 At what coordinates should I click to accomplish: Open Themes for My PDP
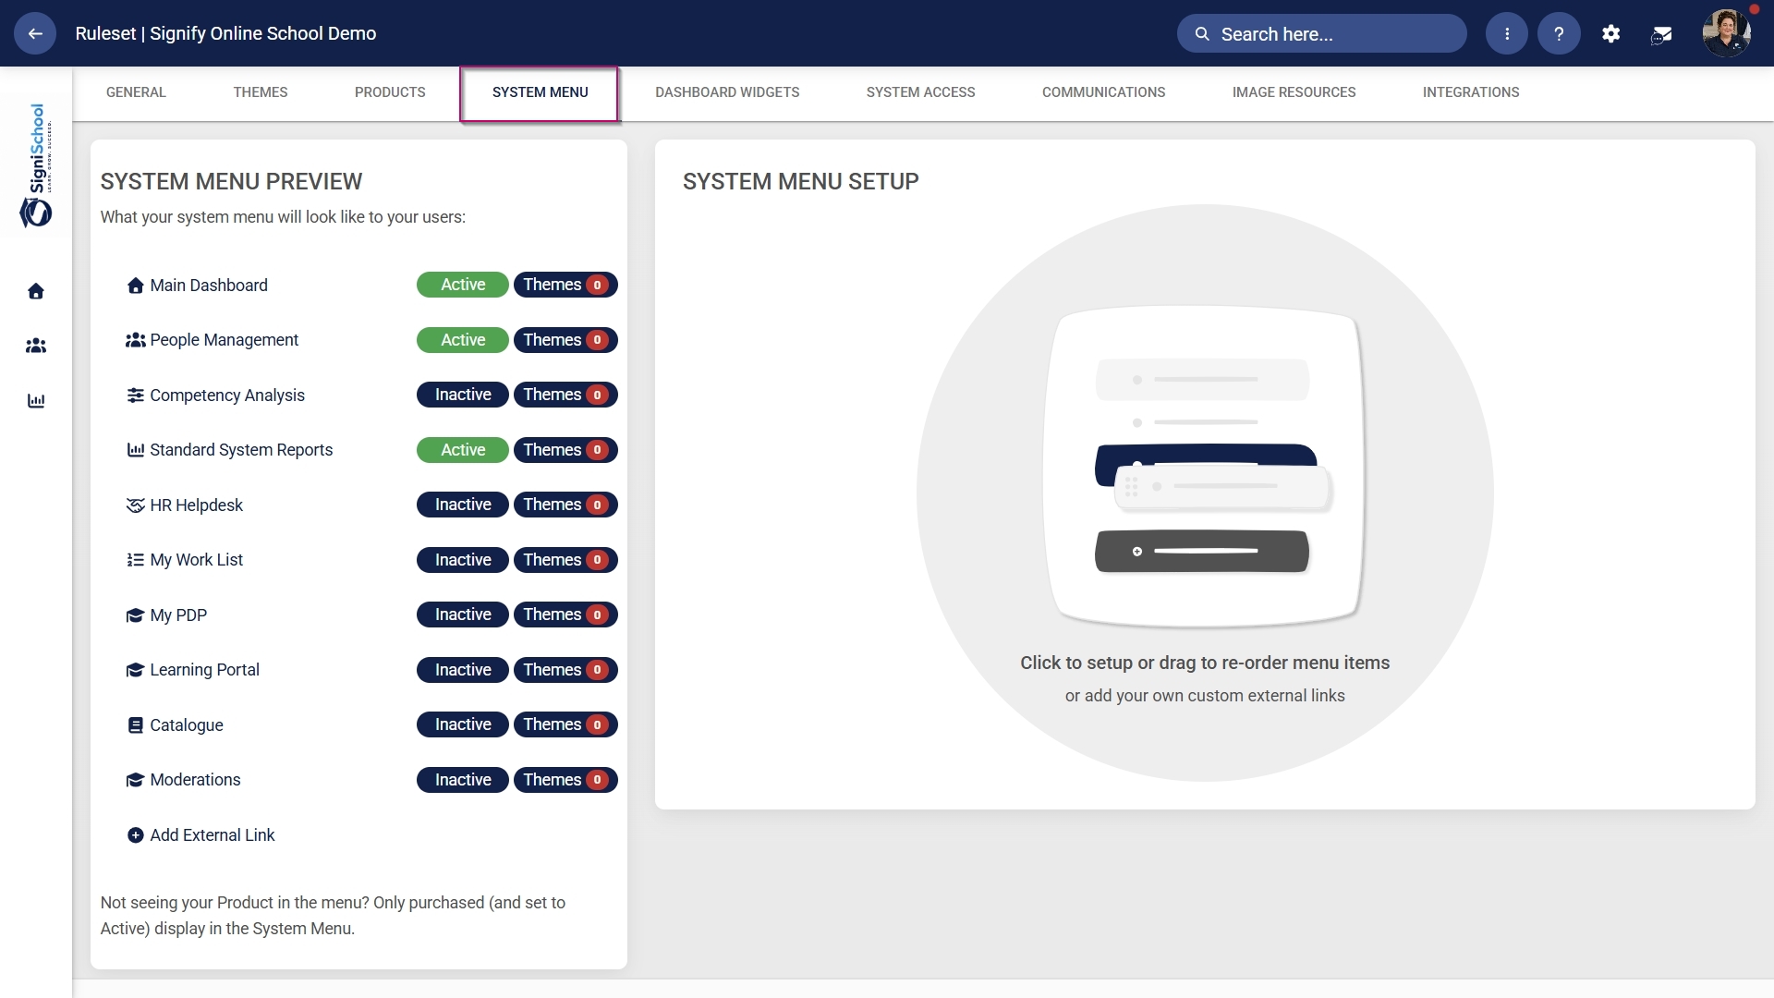click(565, 615)
